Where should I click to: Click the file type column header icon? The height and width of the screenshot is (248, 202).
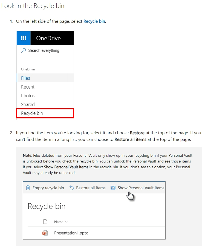[x=45, y=222]
